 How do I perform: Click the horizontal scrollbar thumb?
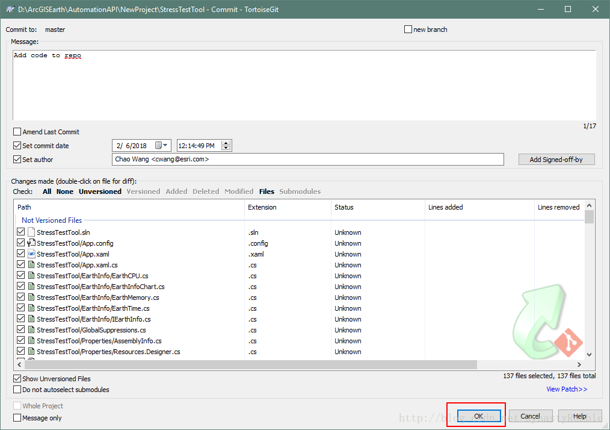pyautogui.click(x=250, y=364)
